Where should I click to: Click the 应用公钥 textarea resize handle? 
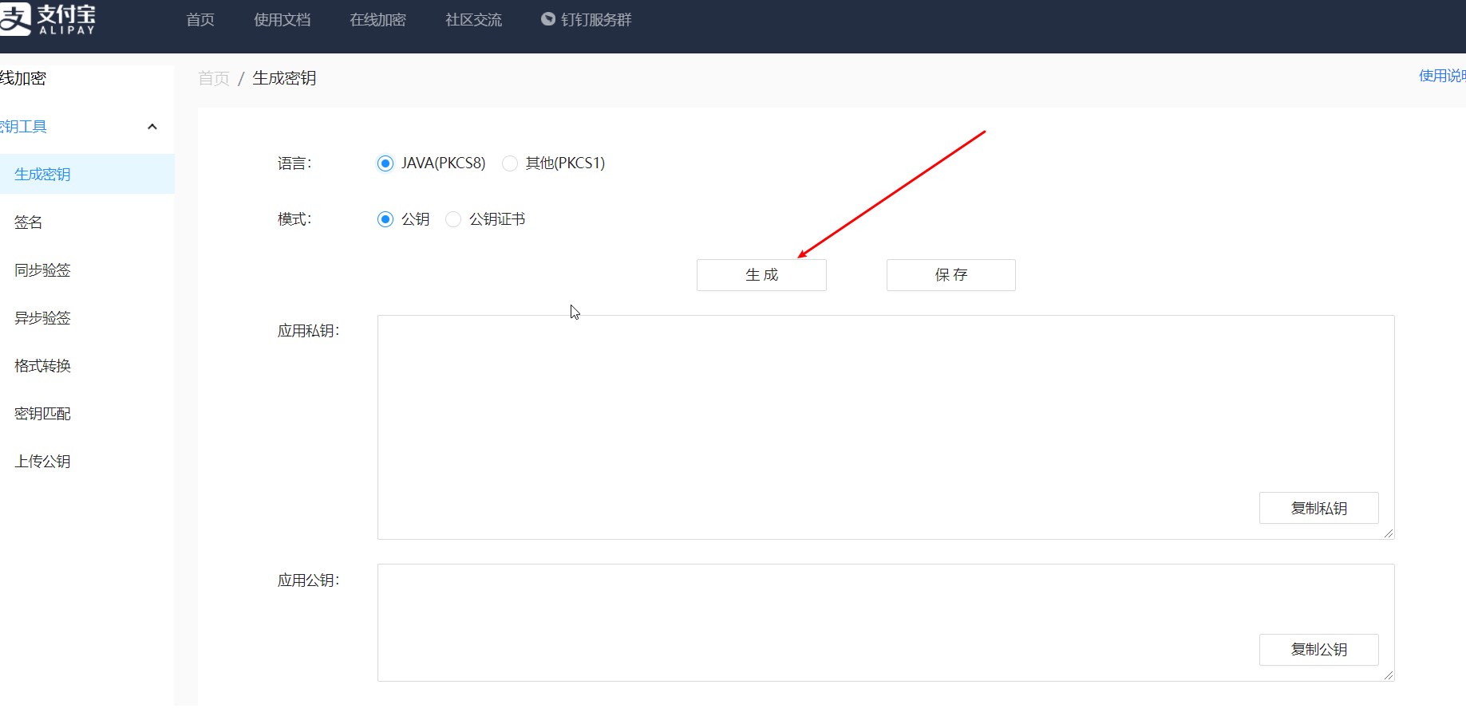coord(1389,675)
